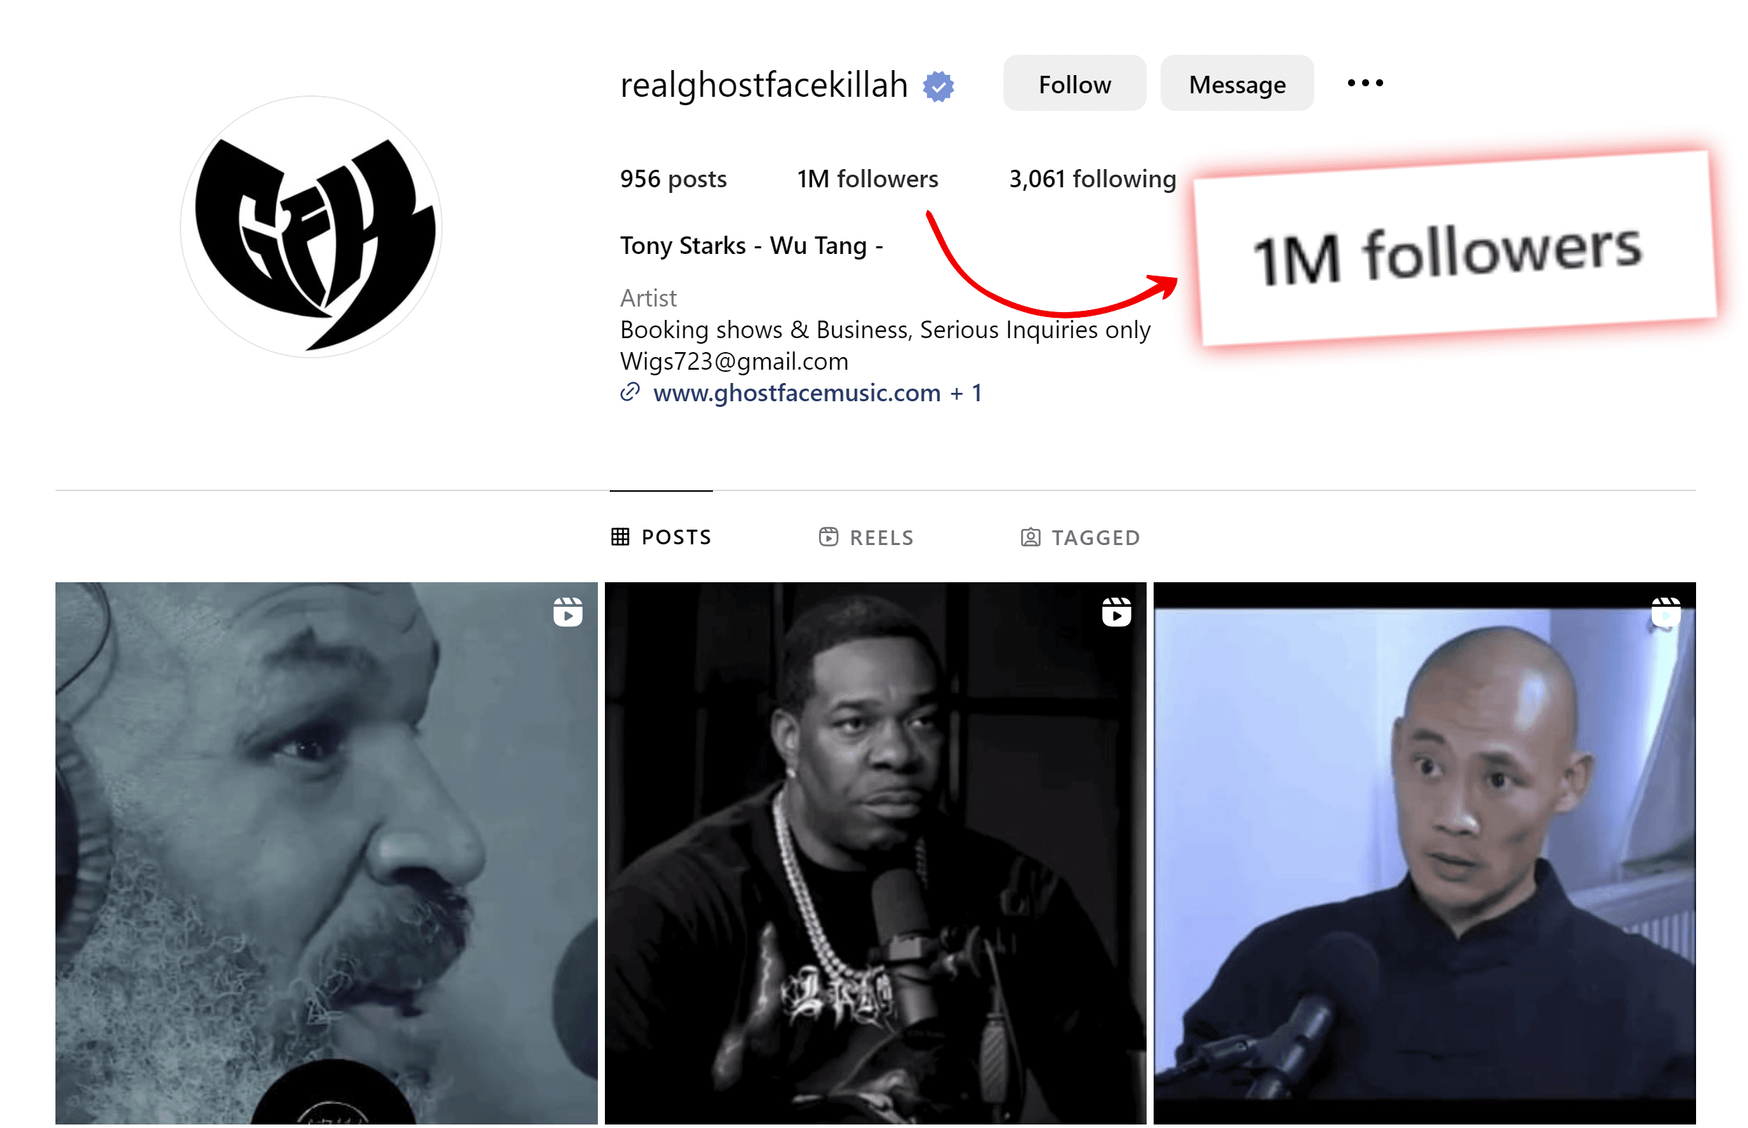Image resolution: width=1748 pixels, height=1128 pixels.
Task: Click the Message button
Action: click(1236, 83)
